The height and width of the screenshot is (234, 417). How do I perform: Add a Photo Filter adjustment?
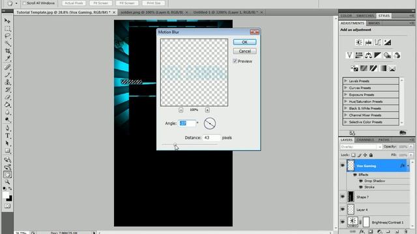point(388,55)
